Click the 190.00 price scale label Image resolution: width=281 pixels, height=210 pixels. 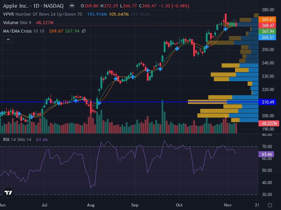[268, 129]
